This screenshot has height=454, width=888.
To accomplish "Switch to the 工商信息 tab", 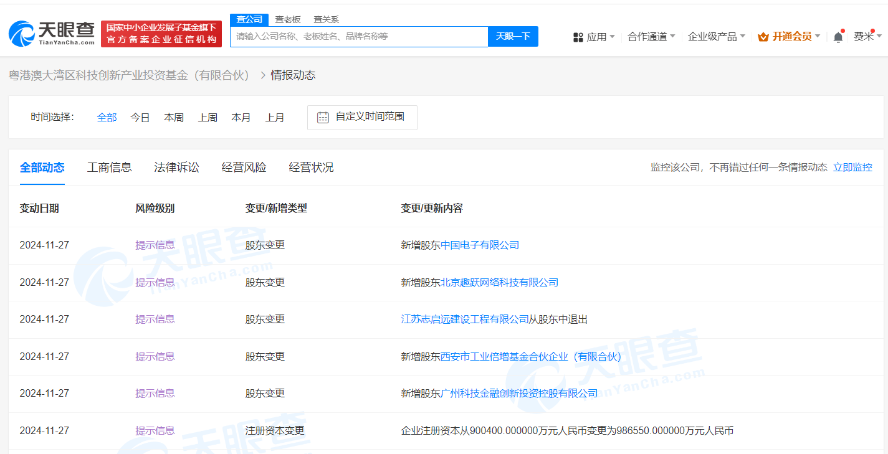I will (110, 167).
